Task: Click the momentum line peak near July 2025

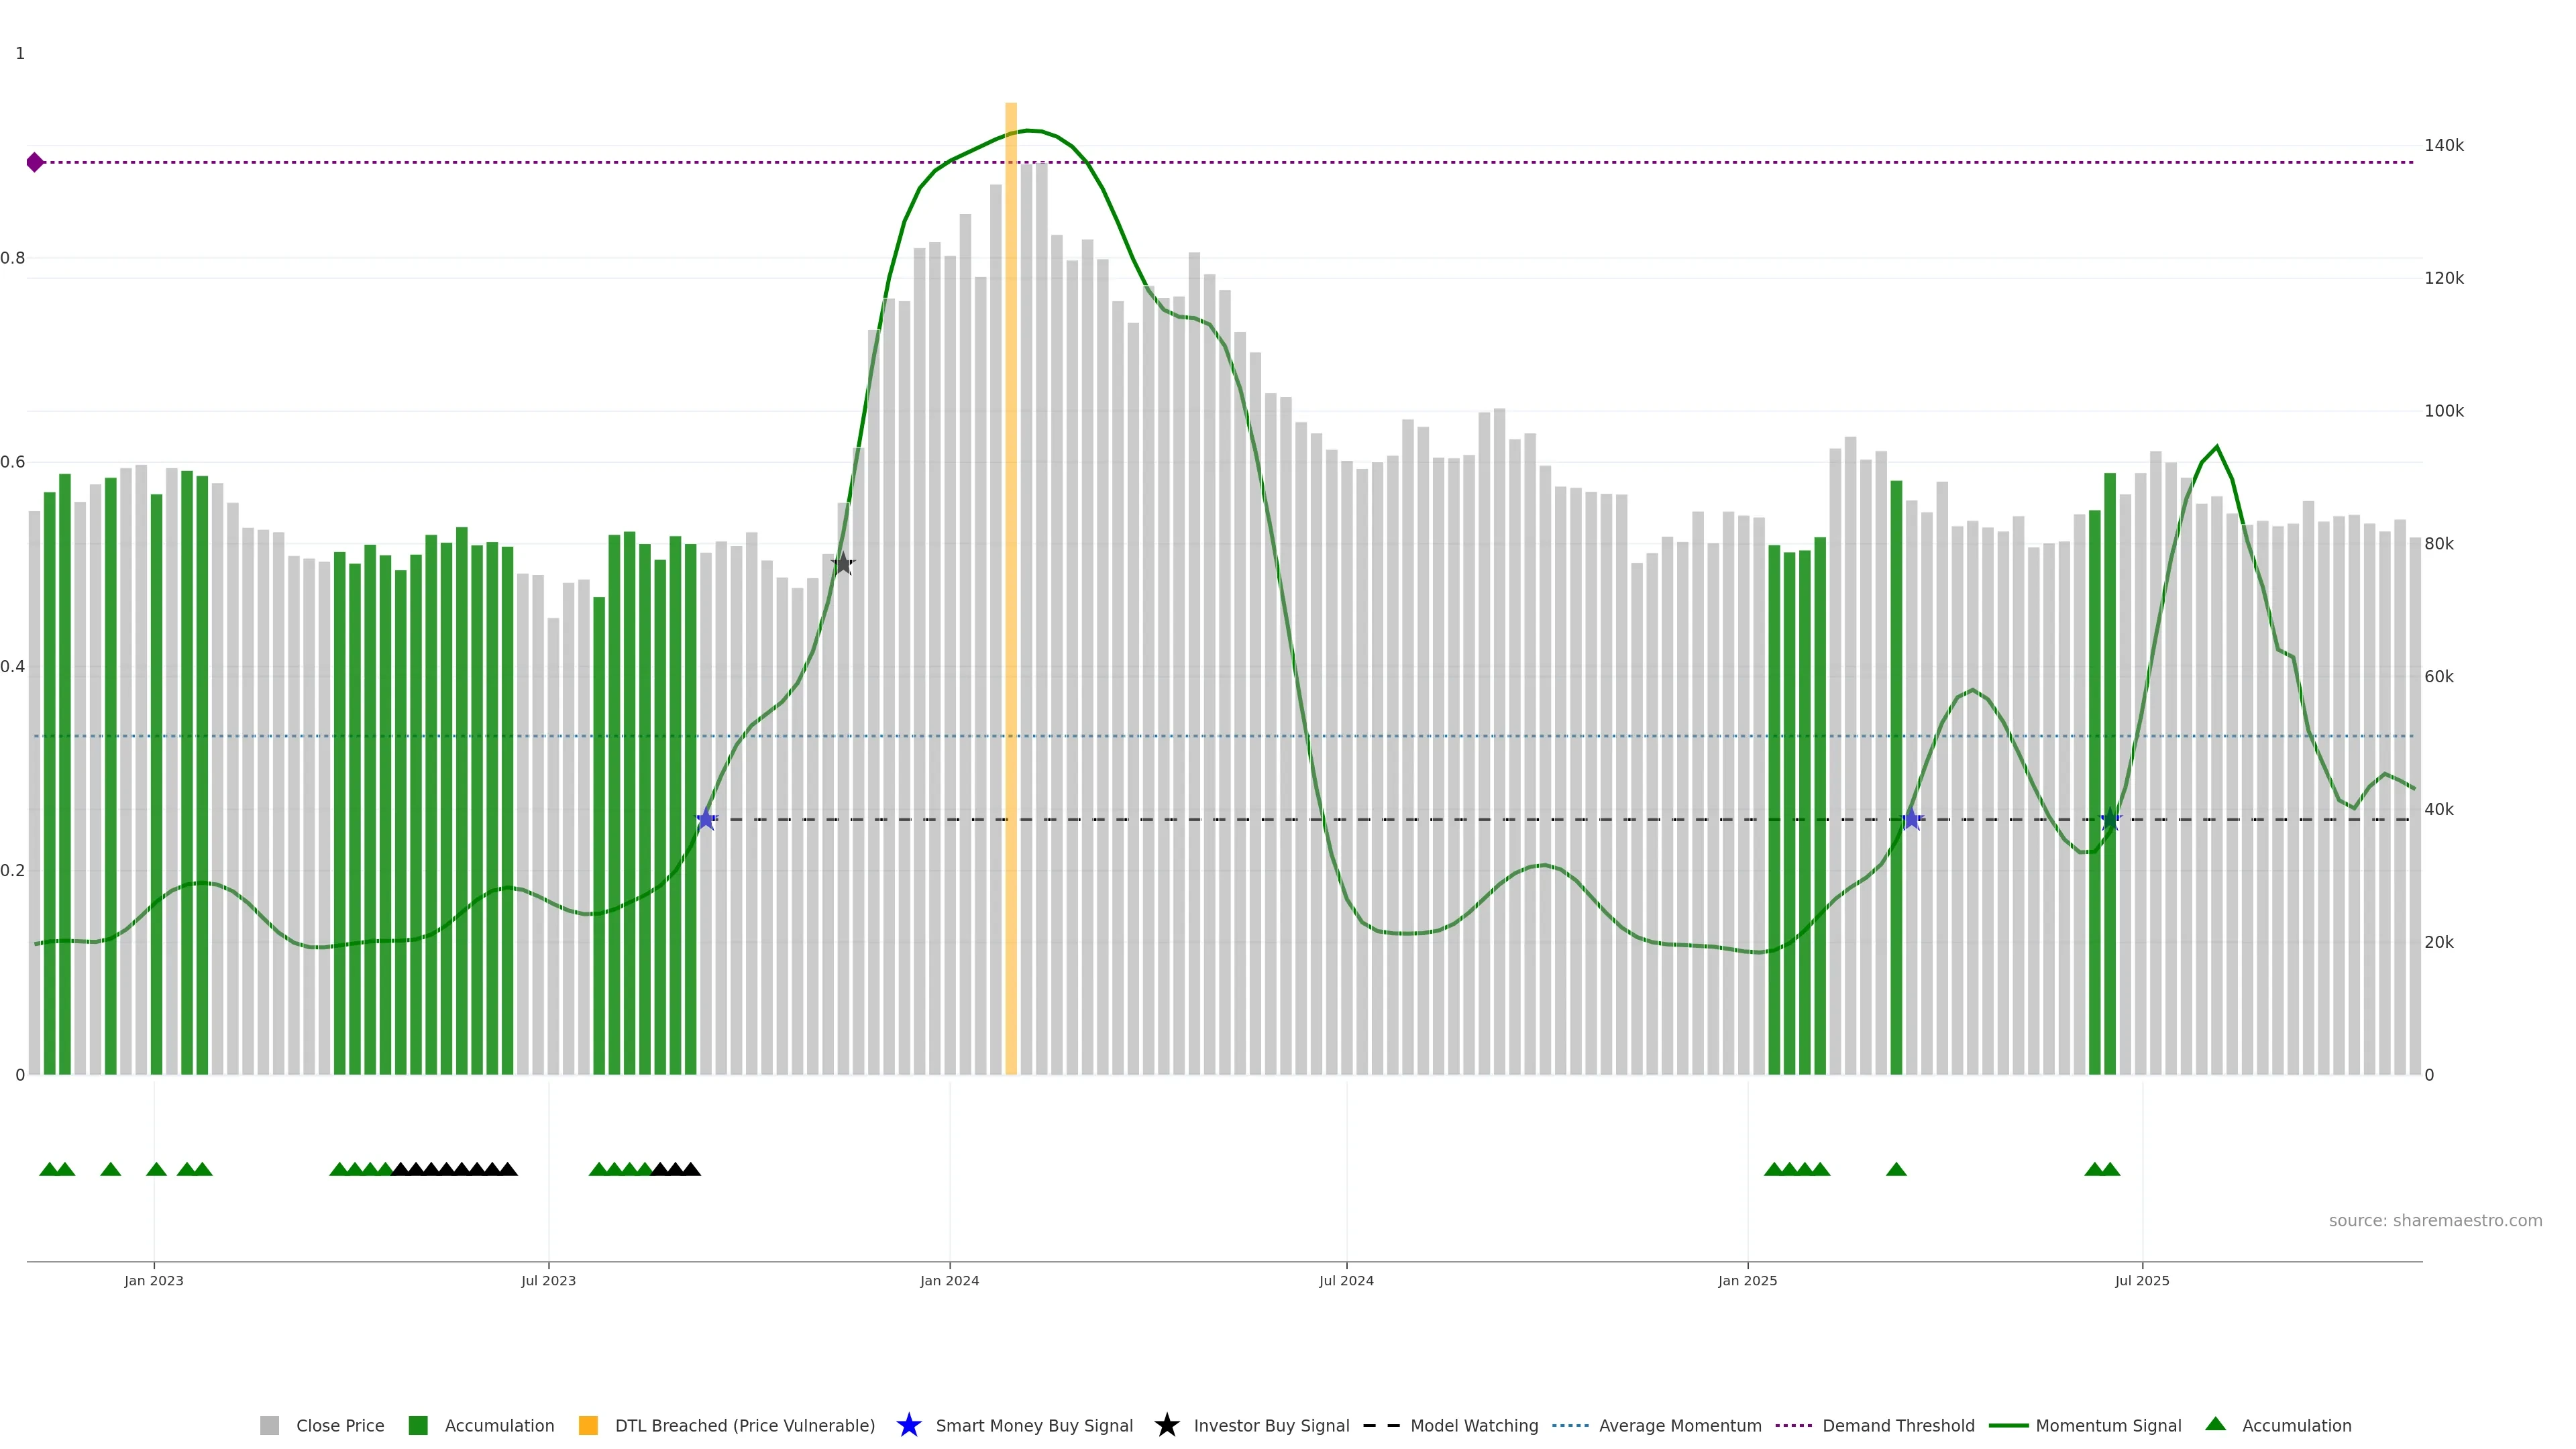Action: tap(2217, 447)
